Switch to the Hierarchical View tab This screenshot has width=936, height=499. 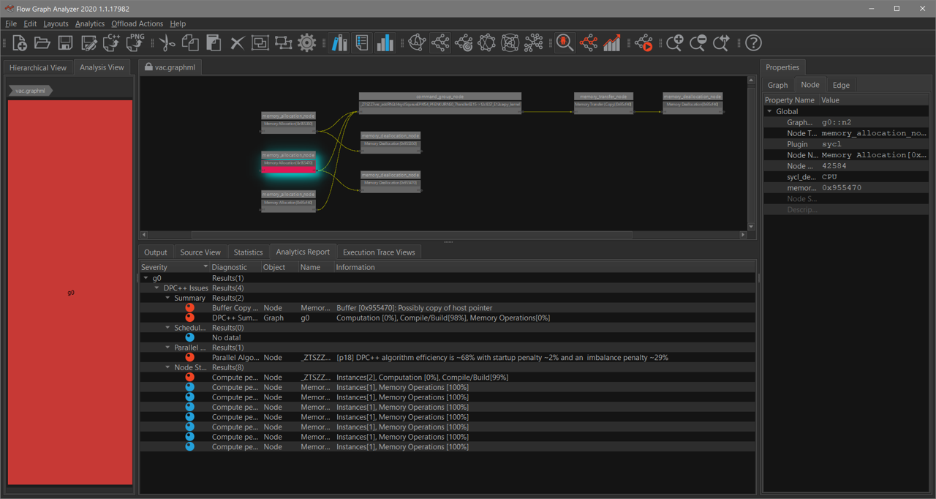tap(38, 67)
